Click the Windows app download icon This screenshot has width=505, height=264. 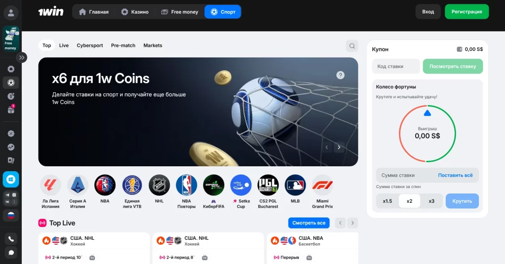tap(11, 179)
